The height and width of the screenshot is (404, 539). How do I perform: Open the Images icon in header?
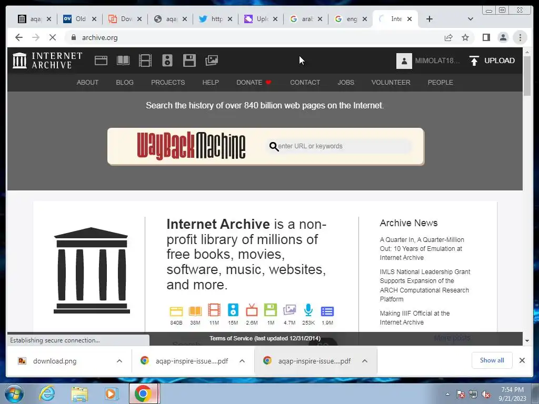coord(212,60)
